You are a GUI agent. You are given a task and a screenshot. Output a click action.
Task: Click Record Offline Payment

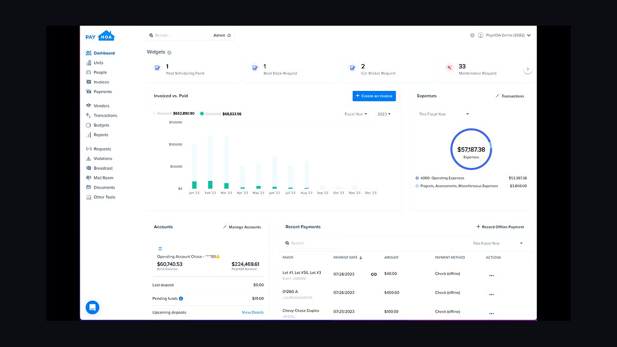coord(500,227)
